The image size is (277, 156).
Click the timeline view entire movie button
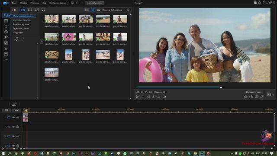(x=6, y=110)
